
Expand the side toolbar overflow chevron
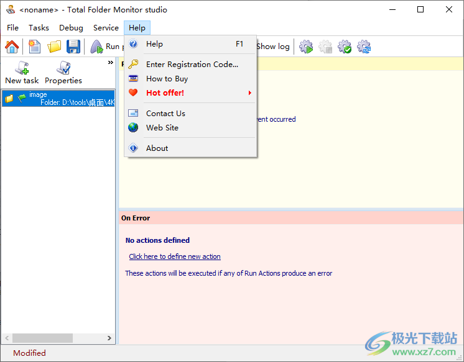point(110,62)
